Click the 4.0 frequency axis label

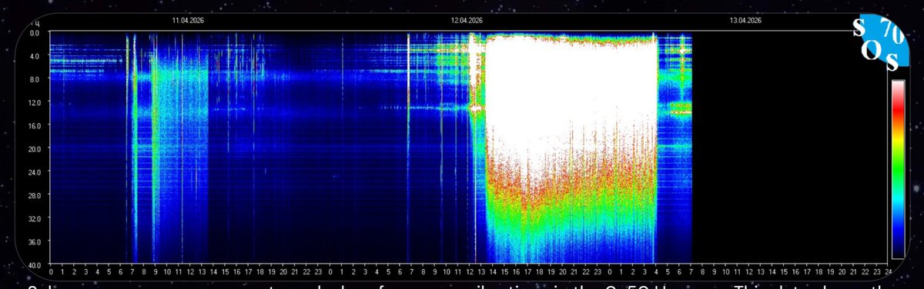35,56
